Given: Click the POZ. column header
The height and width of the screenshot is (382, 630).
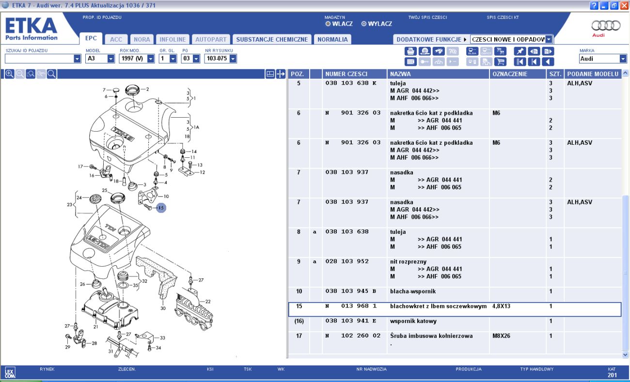Looking at the screenshot, I should (x=299, y=74).
